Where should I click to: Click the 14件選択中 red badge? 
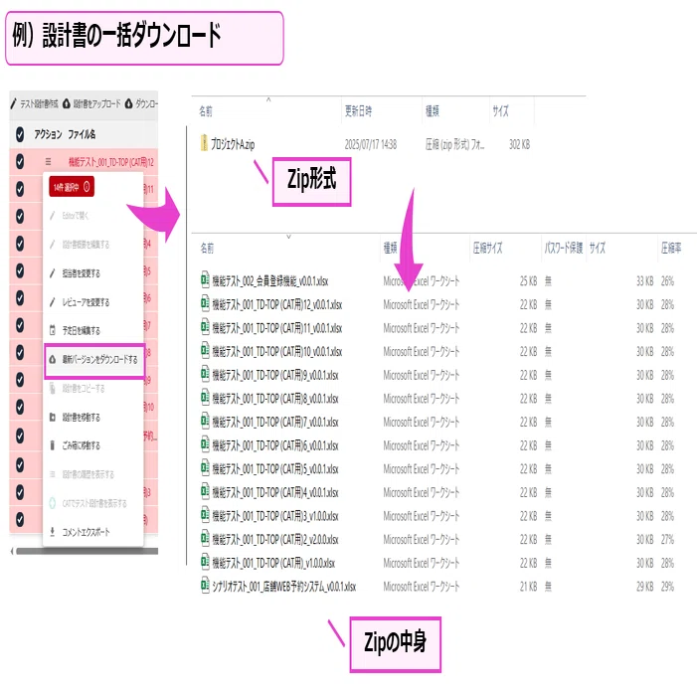coord(72,187)
